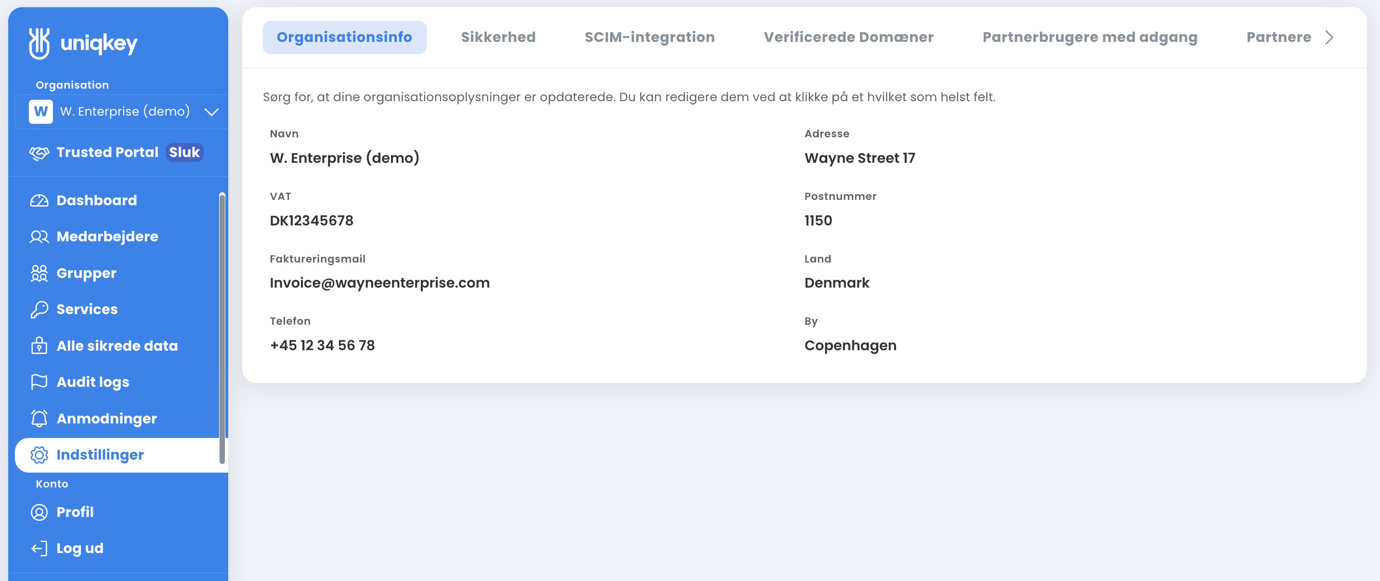Edit the VAT number DK12345678 field

point(311,221)
